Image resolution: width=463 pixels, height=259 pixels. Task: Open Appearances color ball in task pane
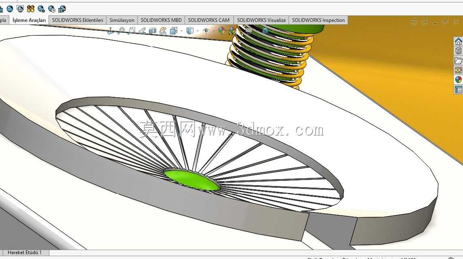458,79
